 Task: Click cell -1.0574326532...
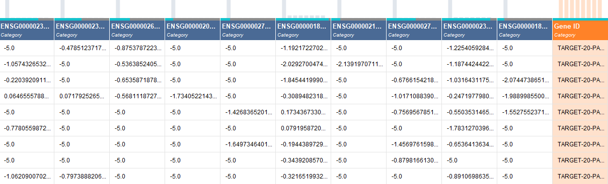(x=27, y=64)
